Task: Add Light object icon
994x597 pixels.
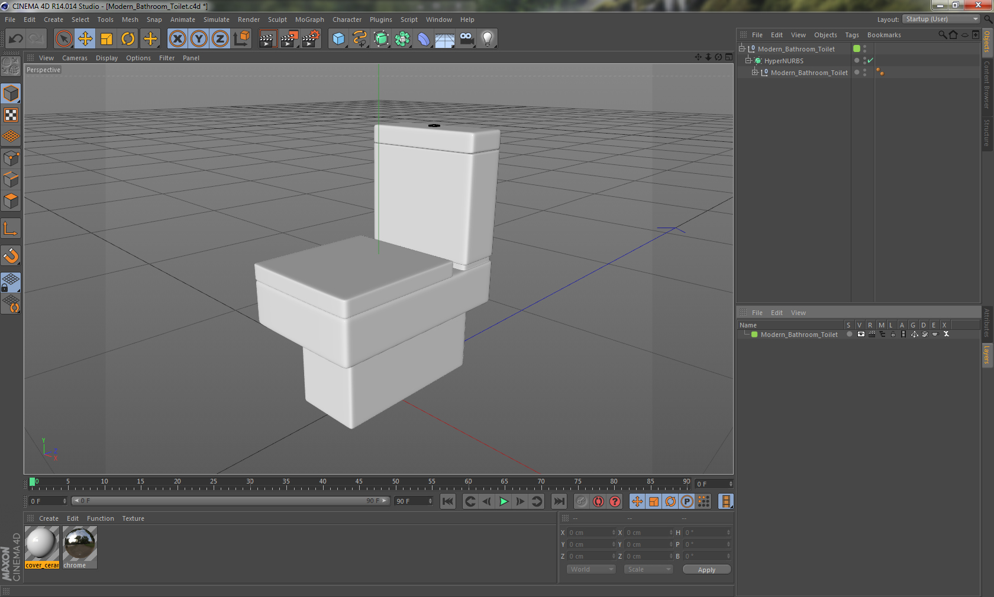Action: tap(488, 39)
